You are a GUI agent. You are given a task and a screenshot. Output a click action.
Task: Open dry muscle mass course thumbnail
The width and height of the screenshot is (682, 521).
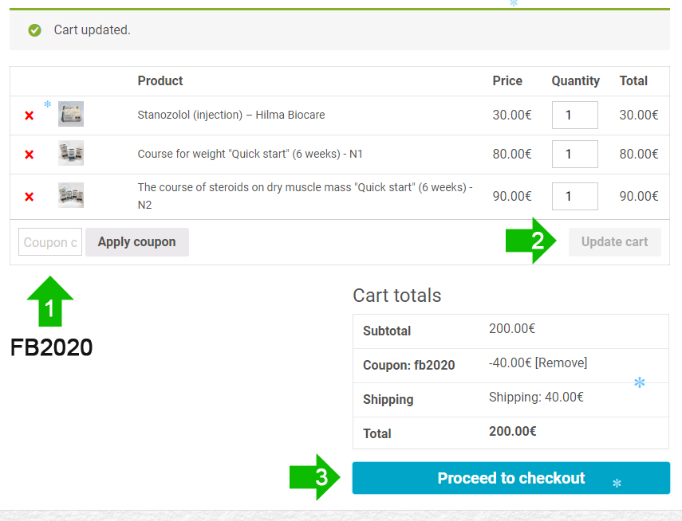(71, 195)
